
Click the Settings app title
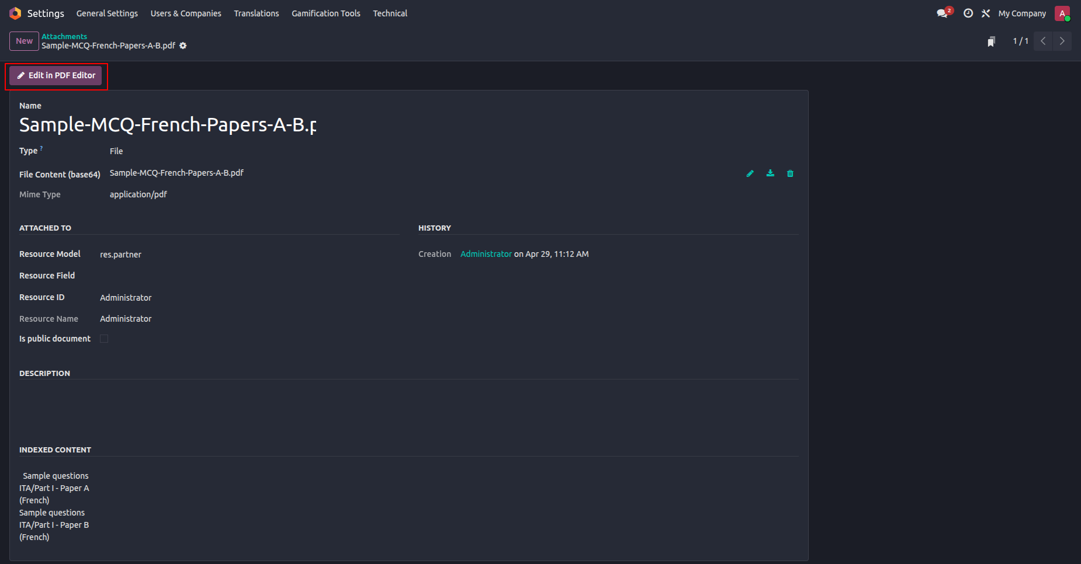pyautogui.click(x=46, y=13)
